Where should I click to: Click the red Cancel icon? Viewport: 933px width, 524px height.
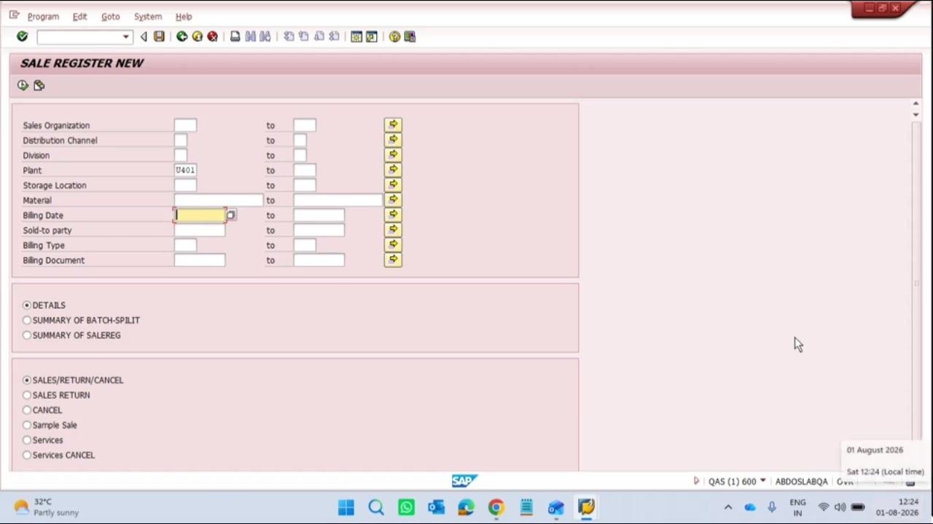[x=212, y=36]
